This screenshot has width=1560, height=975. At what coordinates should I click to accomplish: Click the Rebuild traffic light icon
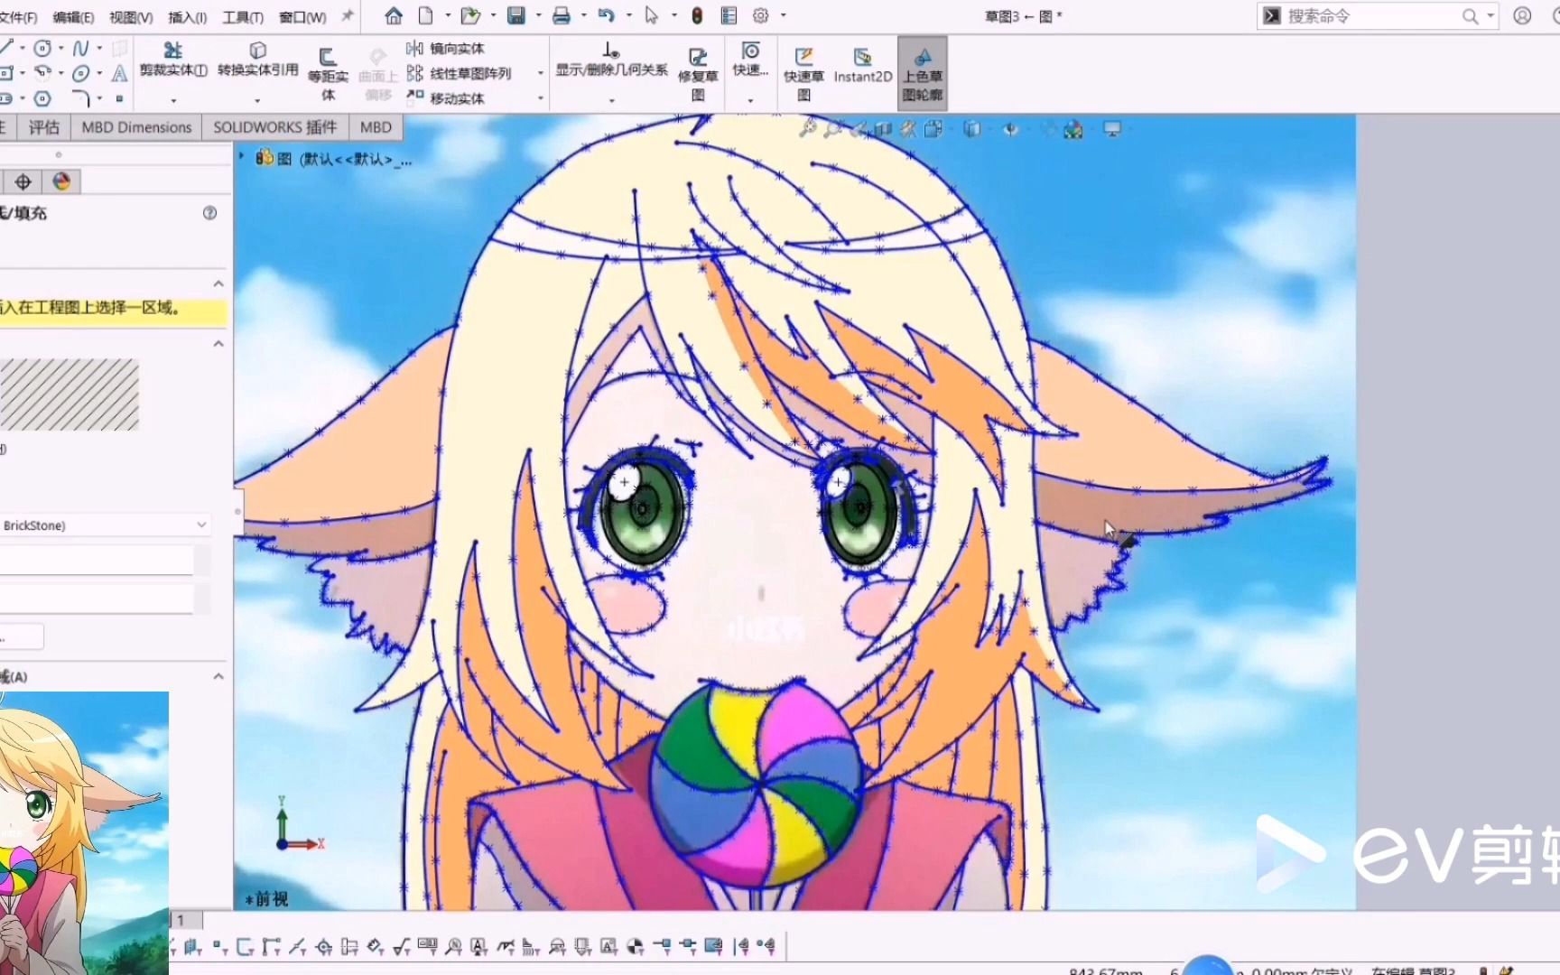(x=697, y=15)
